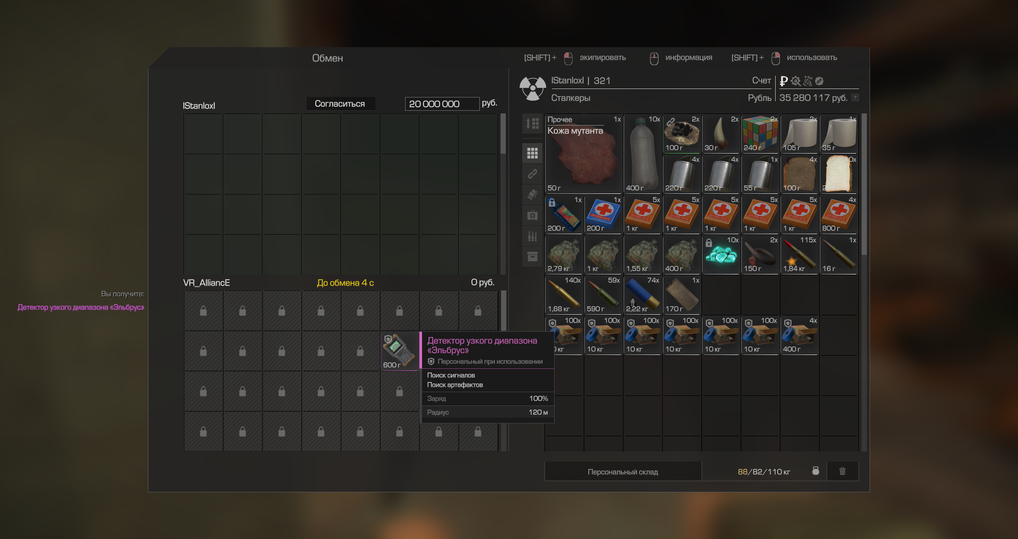
Task: Select the orange medkit 800 г item
Action: pos(839,214)
